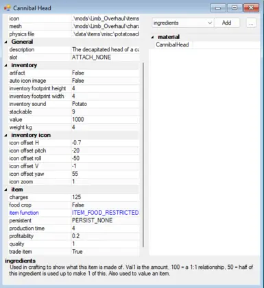Click the Add button
The height and width of the screenshot is (288, 264).
(227, 23)
